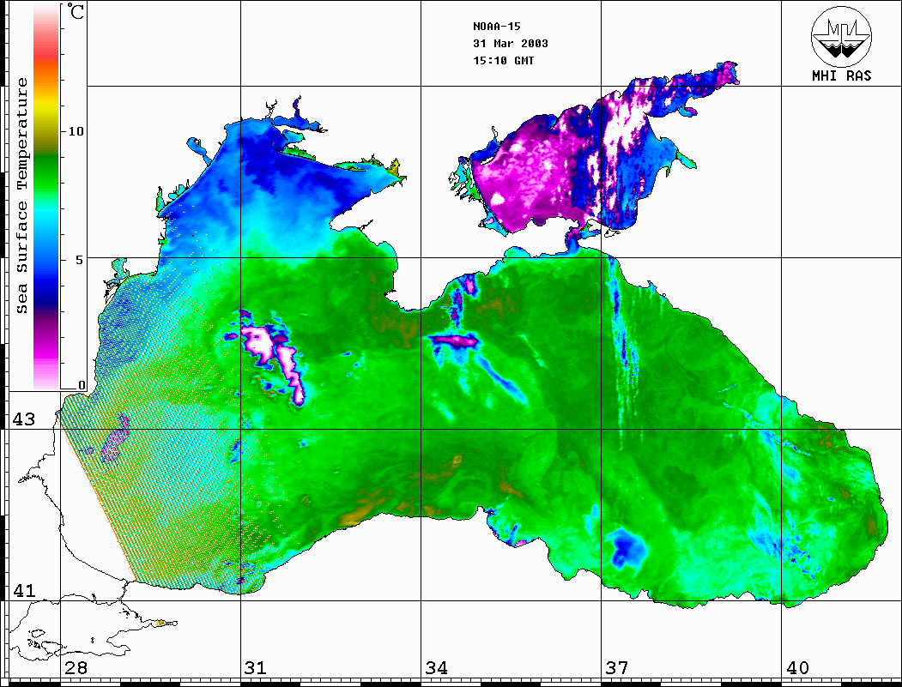Screen dimensions: 902x687
Task: Click longitude label '34'
Action: coord(437,668)
